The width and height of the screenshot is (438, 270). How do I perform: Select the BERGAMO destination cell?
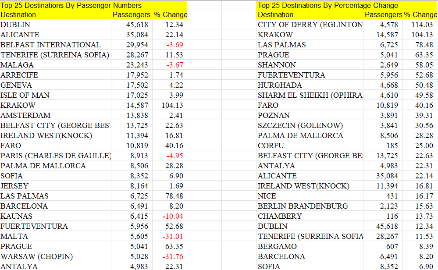coord(277,246)
